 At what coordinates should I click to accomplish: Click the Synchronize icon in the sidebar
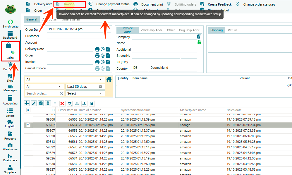pyautogui.click(x=11, y=22)
